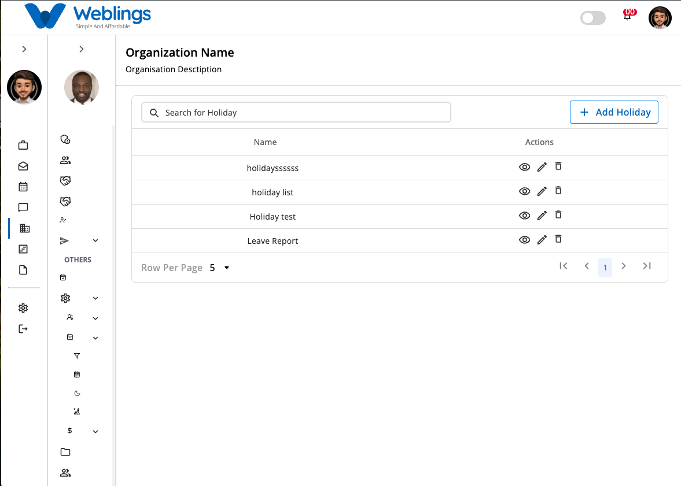This screenshot has height=486, width=681.
Task: Toggle the switch in the top header
Action: tap(593, 18)
